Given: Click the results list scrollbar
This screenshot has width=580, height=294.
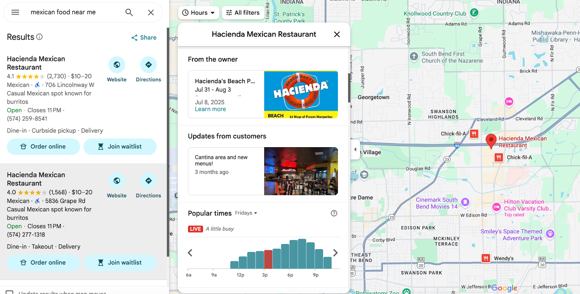Looking at the screenshot, I should point(168,142).
